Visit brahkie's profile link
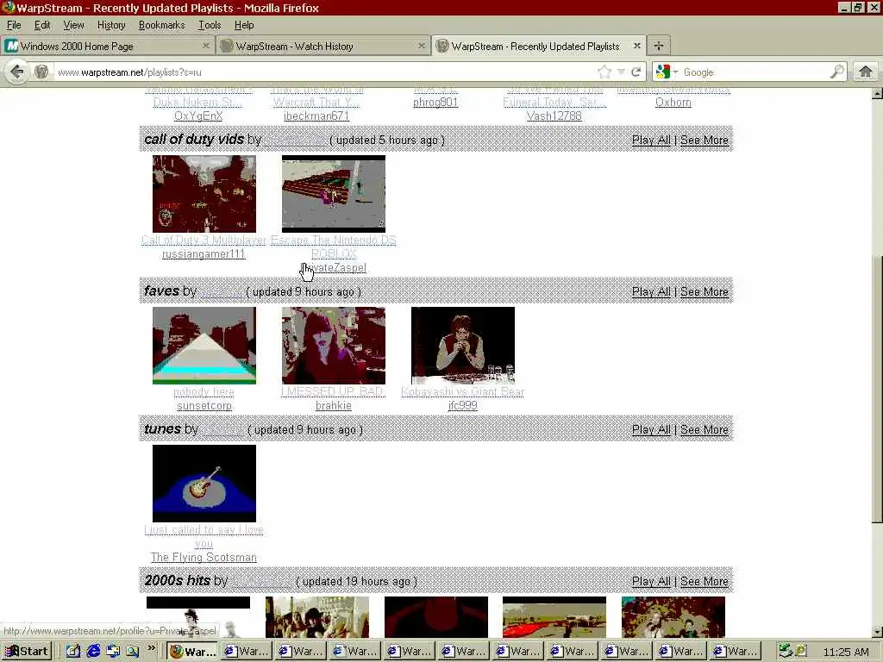The height and width of the screenshot is (662, 883). point(334,405)
